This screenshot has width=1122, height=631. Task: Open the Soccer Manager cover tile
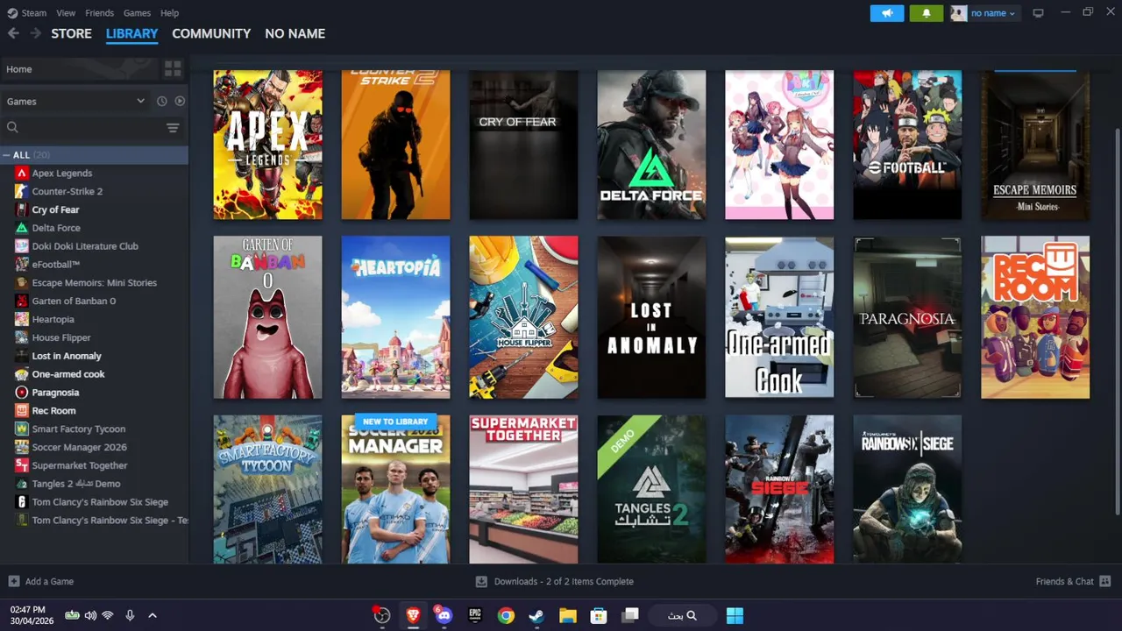click(395, 489)
